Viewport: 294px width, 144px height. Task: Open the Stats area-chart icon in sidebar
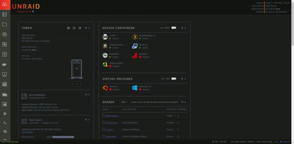tap(4, 94)
